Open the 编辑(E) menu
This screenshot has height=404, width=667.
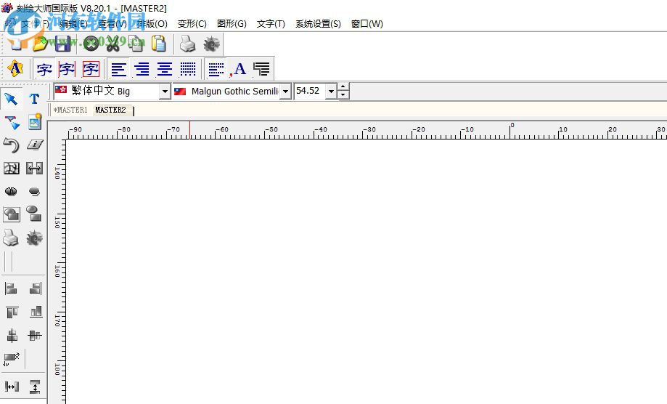(x=73, y=24)
